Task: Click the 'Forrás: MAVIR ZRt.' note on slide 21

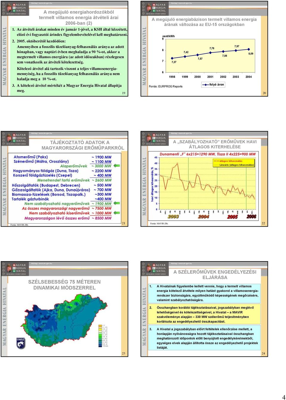Action: (x=19, y=225)
